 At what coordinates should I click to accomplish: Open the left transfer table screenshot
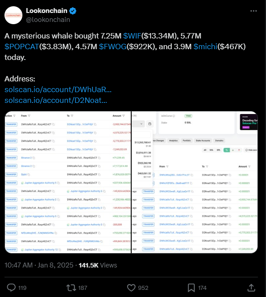point(68,182)
